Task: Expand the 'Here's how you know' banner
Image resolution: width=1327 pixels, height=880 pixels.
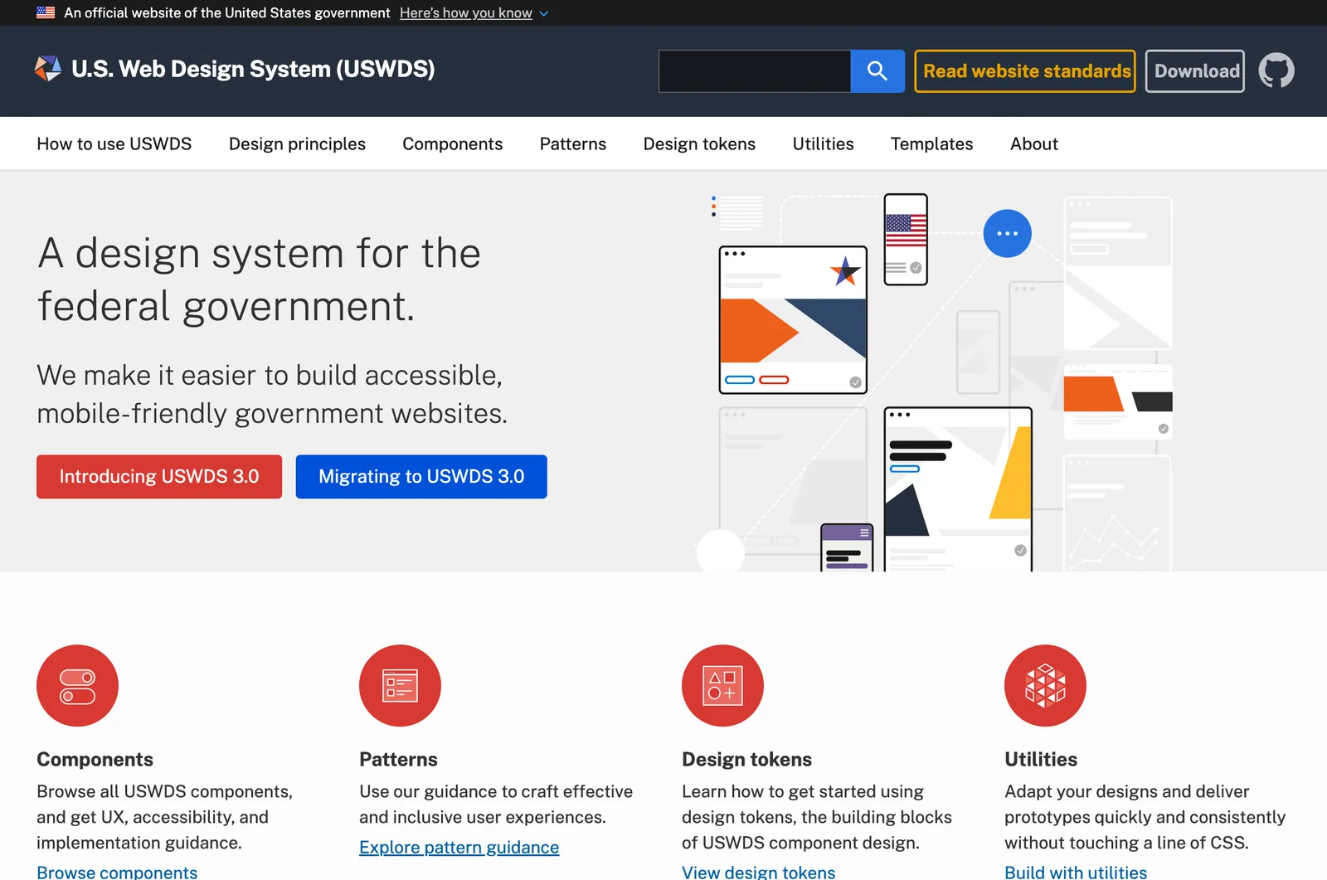Action: (466, 13)
